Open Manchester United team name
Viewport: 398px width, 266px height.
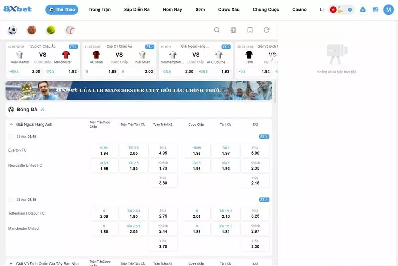click(x=23, y=229)
